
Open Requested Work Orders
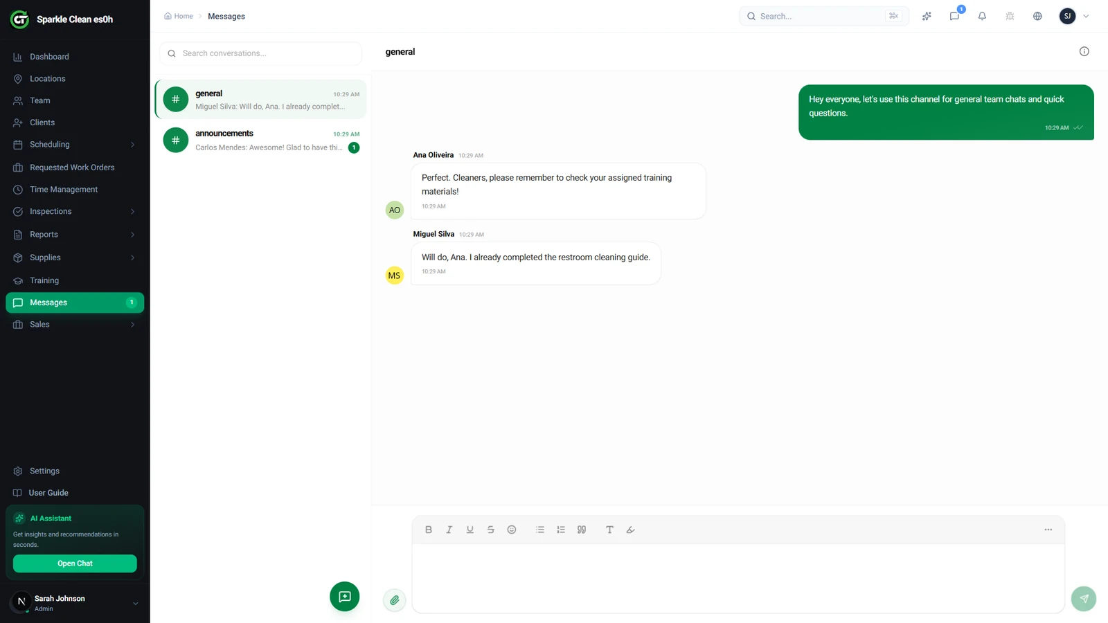click(75, 168)
